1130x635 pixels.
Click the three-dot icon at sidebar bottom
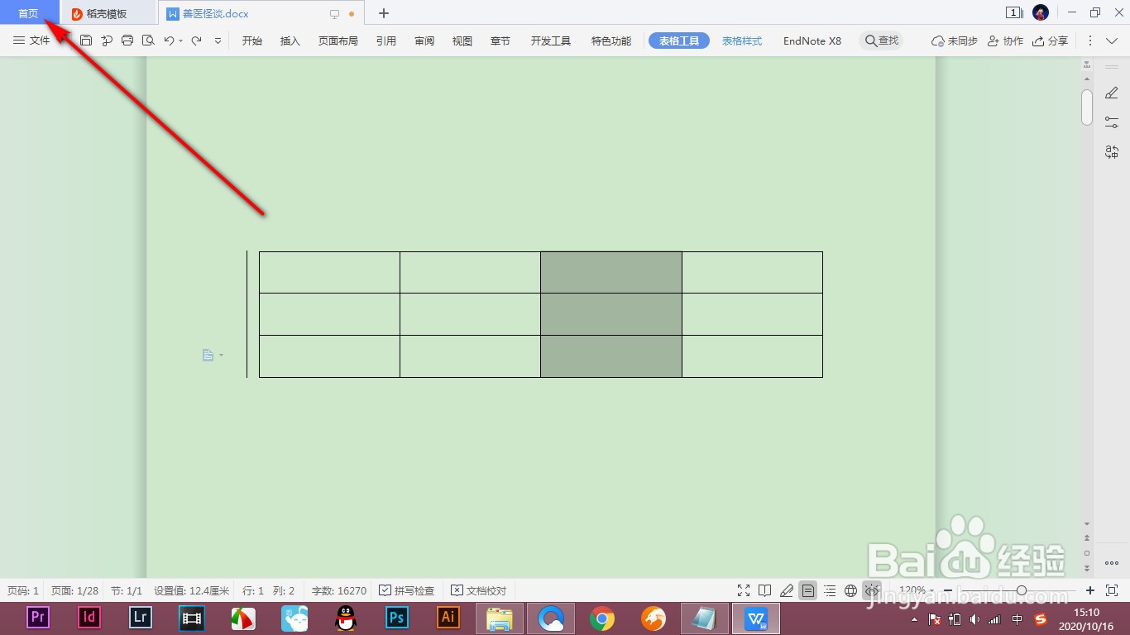pyautogui.click(x=1112, y=564)
